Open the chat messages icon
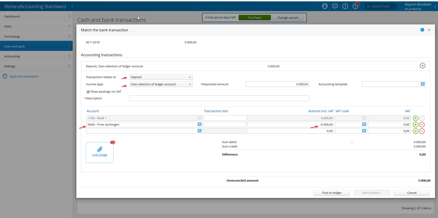 [335, 6]
